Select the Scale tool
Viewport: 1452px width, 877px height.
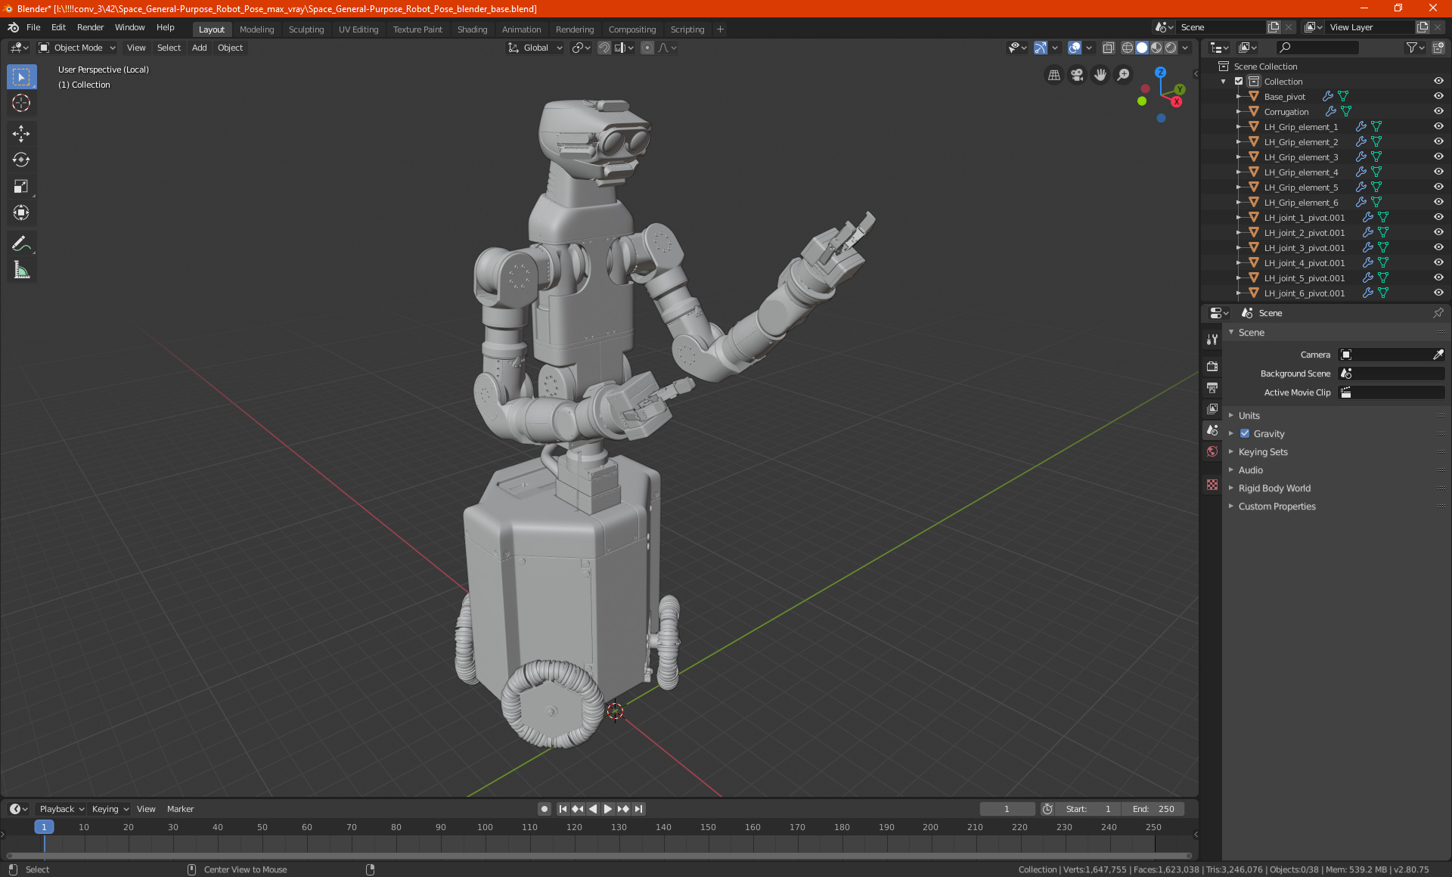coord(21,186)
